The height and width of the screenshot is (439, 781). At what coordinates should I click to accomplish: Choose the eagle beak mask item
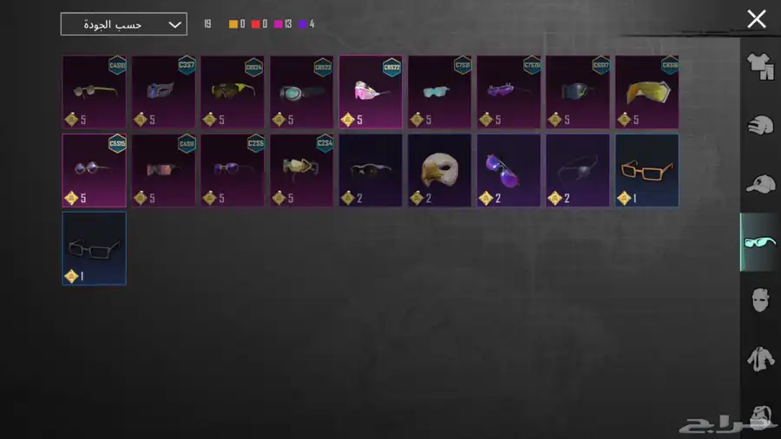(439, 170)
